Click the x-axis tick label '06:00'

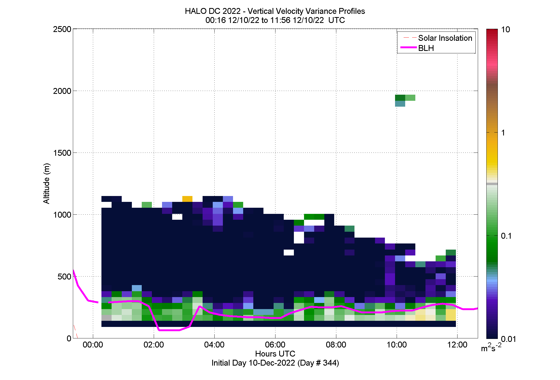[275, 345]
